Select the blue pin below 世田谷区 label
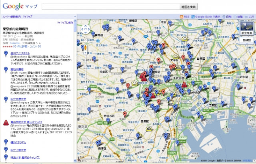This screenshot has width=256, height=164. (x=108, y=121)
